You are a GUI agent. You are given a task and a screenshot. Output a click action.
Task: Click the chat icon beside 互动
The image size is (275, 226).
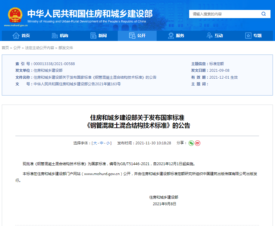[210, 36]
